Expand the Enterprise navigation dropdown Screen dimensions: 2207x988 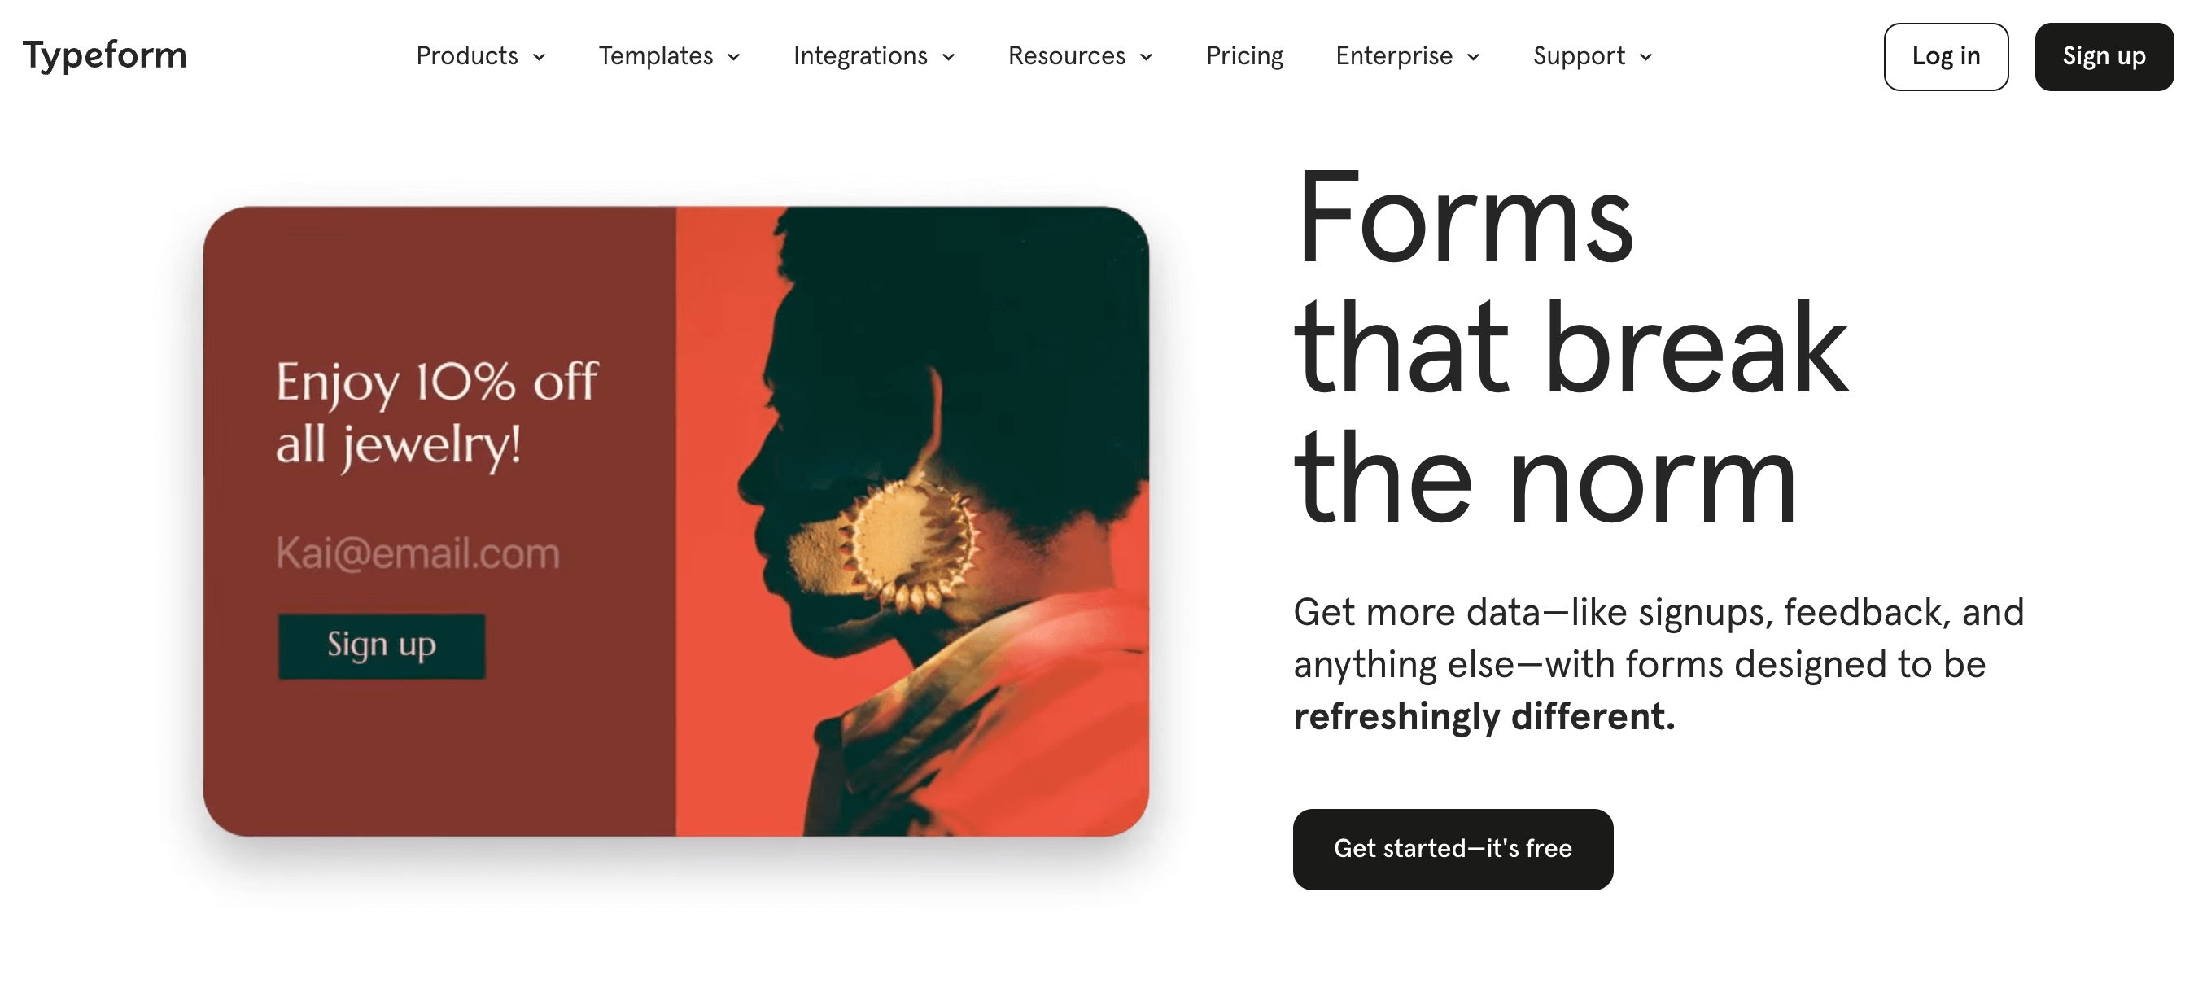point(1408,56)
